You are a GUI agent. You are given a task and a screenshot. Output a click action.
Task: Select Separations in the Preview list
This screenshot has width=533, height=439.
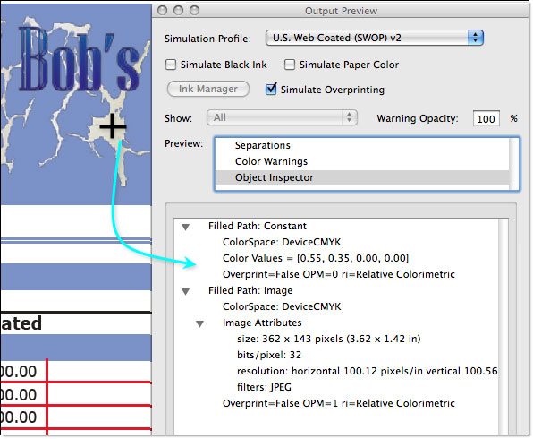pyautogui.click(x=262, y=145)
